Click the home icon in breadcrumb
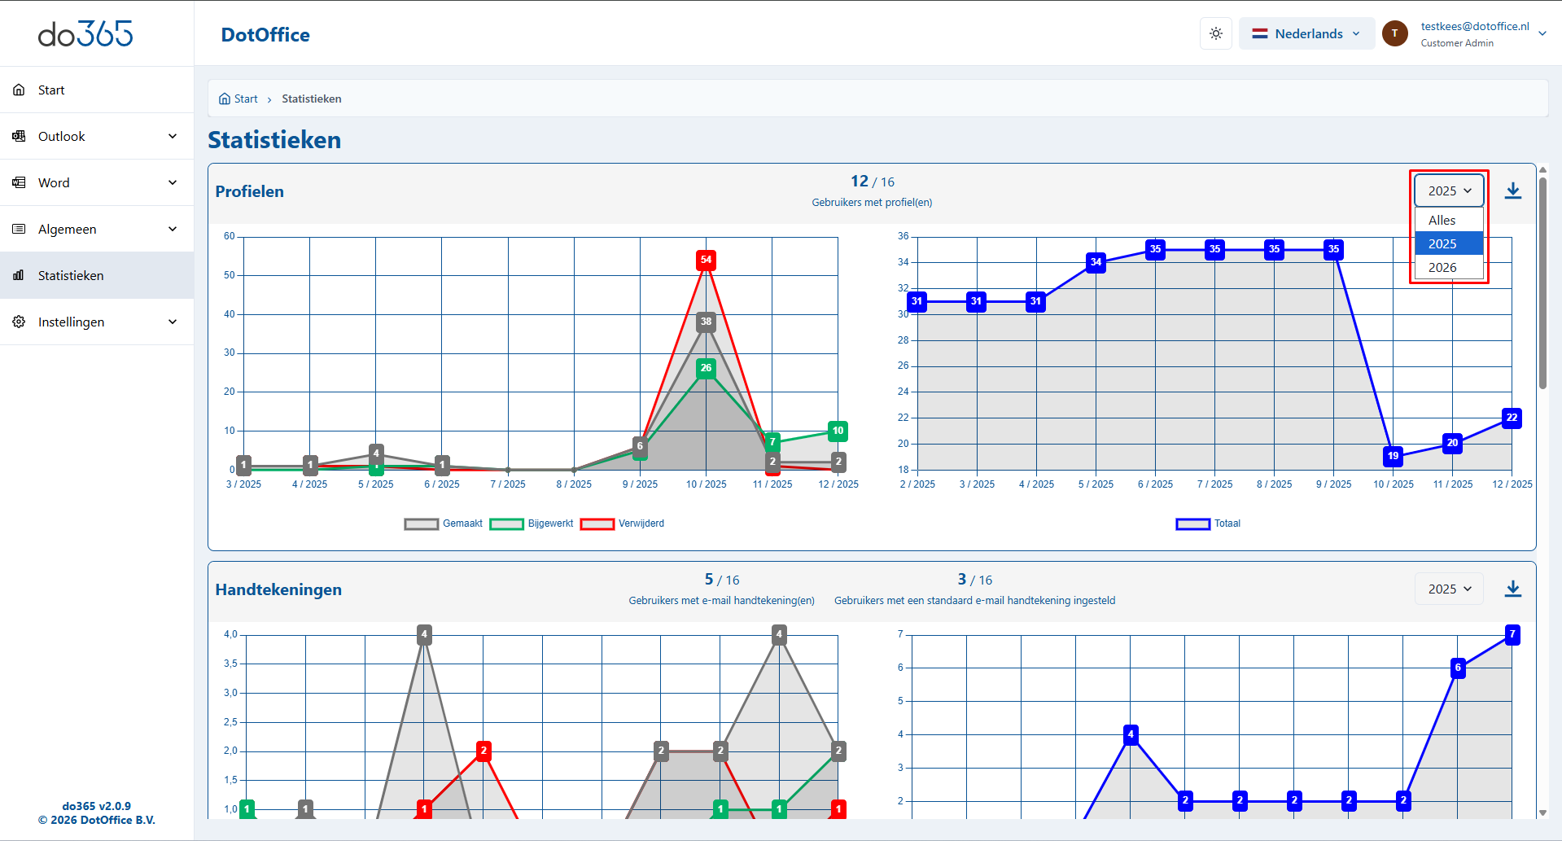 (x=225, y=99)
